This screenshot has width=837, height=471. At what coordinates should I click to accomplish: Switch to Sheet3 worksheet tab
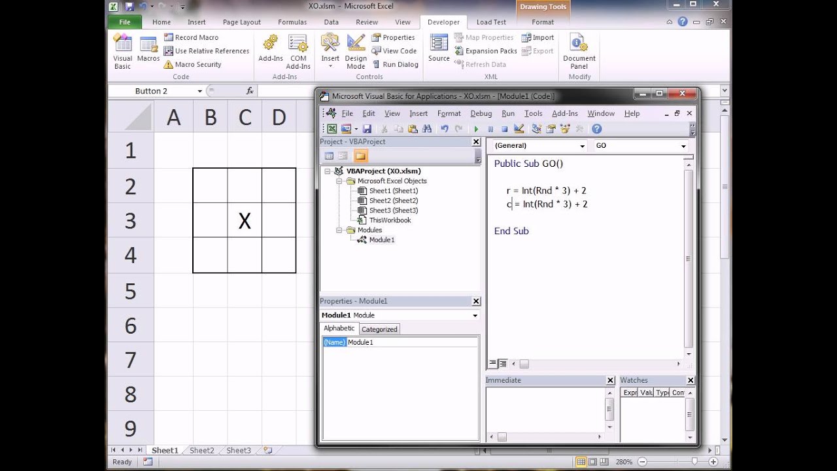(238, 450)
